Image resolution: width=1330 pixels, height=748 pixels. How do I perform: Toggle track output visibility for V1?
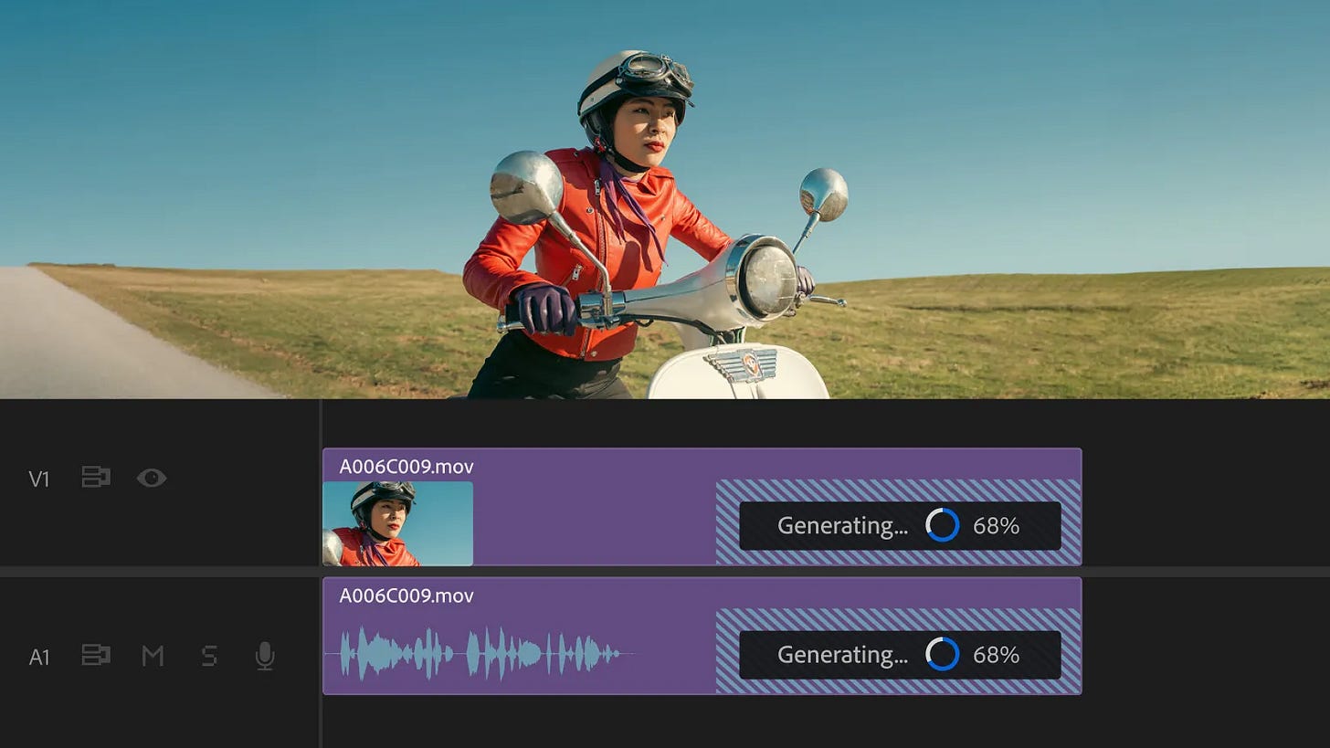[152, 478]
